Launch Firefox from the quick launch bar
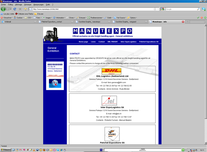The height and width of the screenshot is (152, 207). point(44,150)
